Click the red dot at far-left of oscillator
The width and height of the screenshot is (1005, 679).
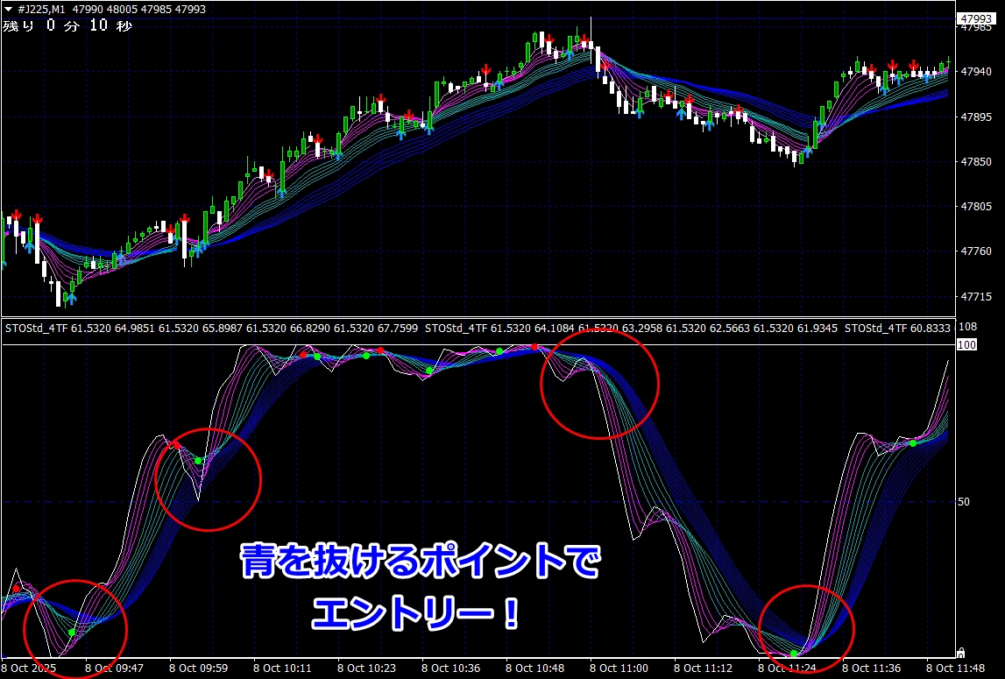(17, 589)
